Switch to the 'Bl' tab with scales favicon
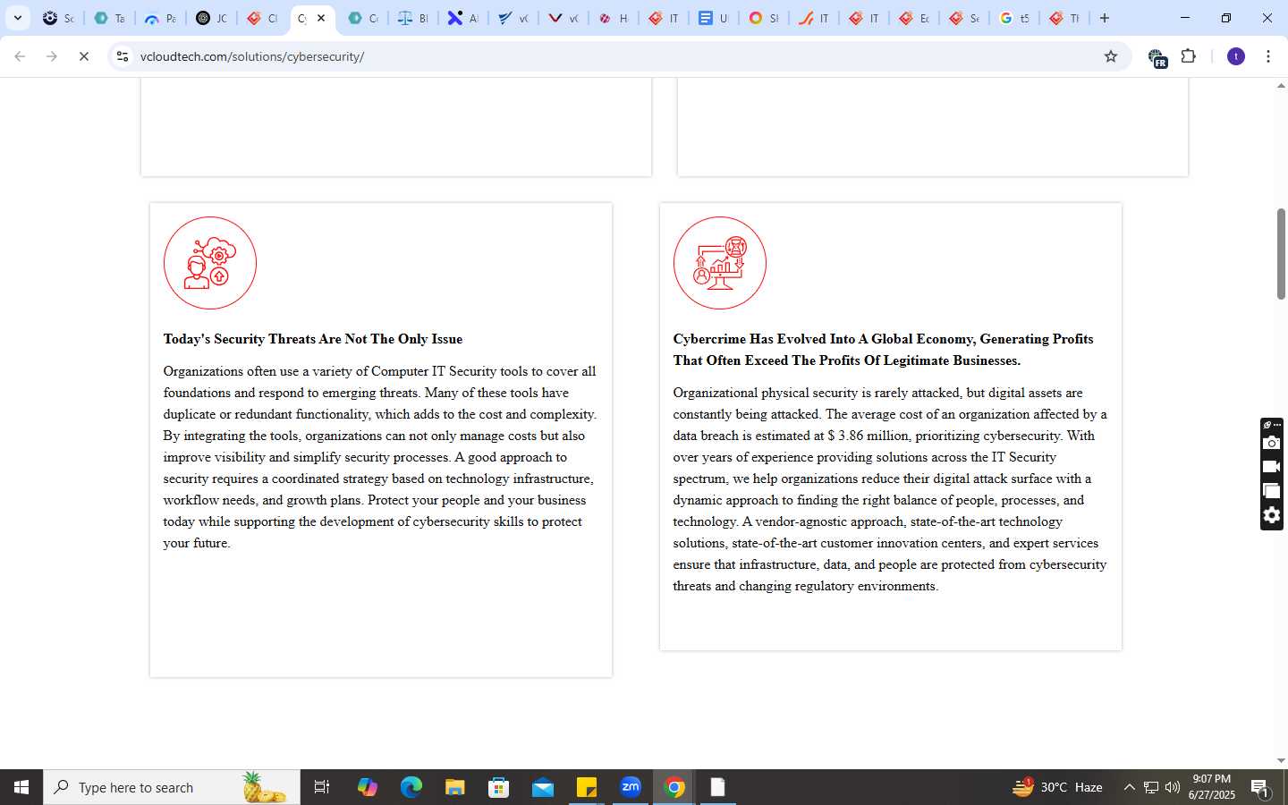 413,18
